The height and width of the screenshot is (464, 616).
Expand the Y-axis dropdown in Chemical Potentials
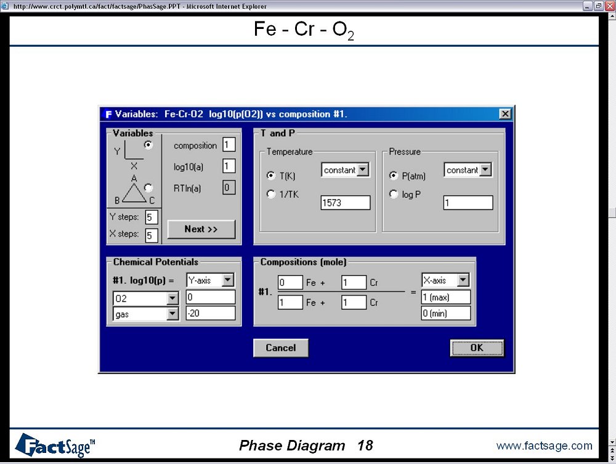tap(228, 280)
